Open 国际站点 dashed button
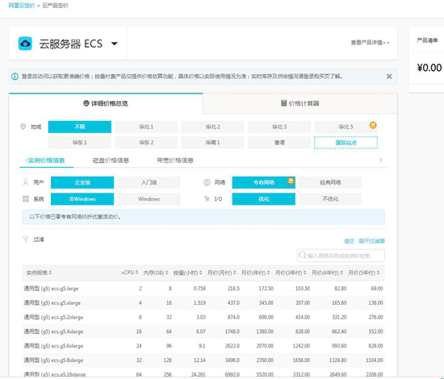 (346, 143)
